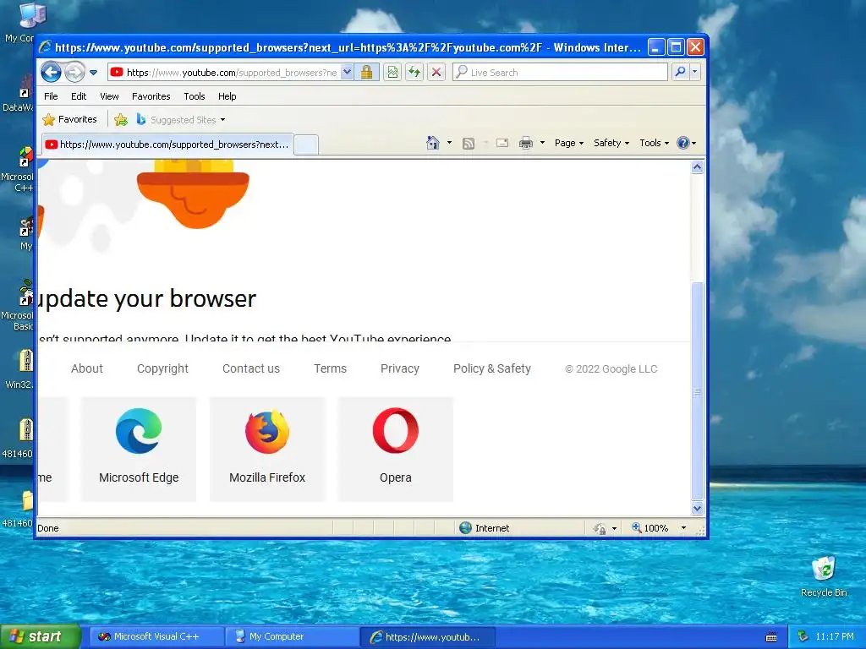Click the Done status bar text
The image size is (866, 649).
point(48,528)
